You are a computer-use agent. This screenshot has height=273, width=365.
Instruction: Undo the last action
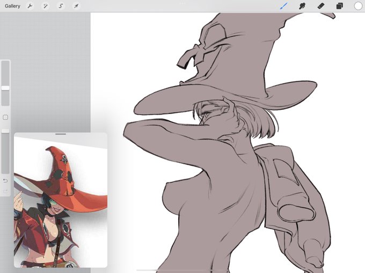tap(5, 180)
